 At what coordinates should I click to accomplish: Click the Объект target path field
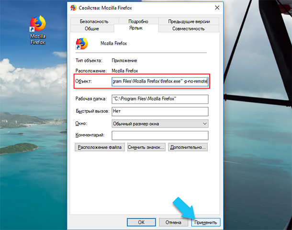point(160,81)
